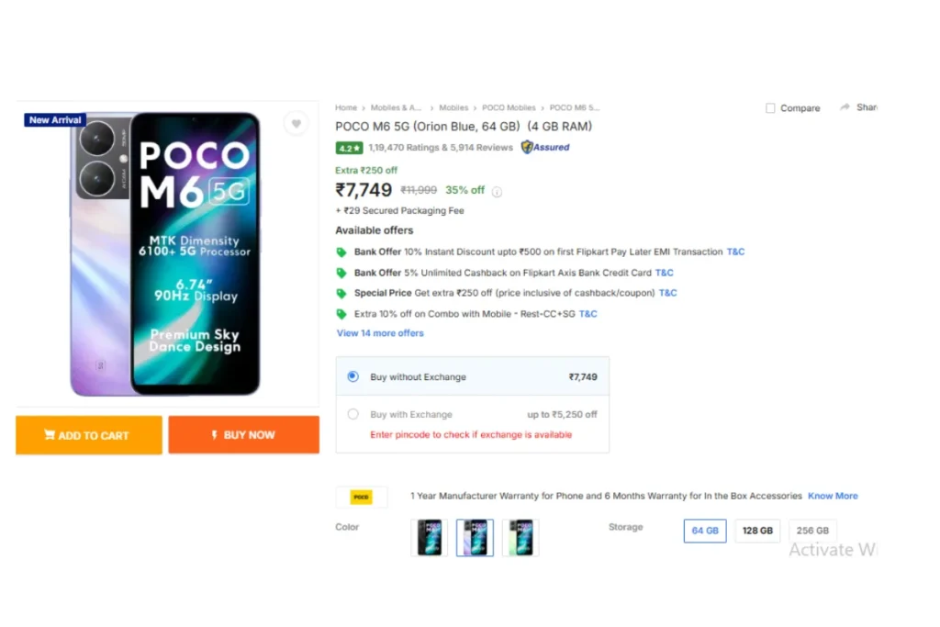Image resolution: width=940 pixels, height=627 pixels.
Task: Expand View 14 more offers
Action: coord(380,333)
